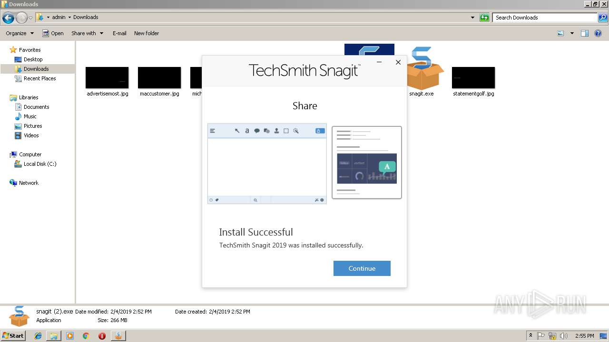Launch Opera from the taskbar
609x342 pixels.
pos(102,336)
